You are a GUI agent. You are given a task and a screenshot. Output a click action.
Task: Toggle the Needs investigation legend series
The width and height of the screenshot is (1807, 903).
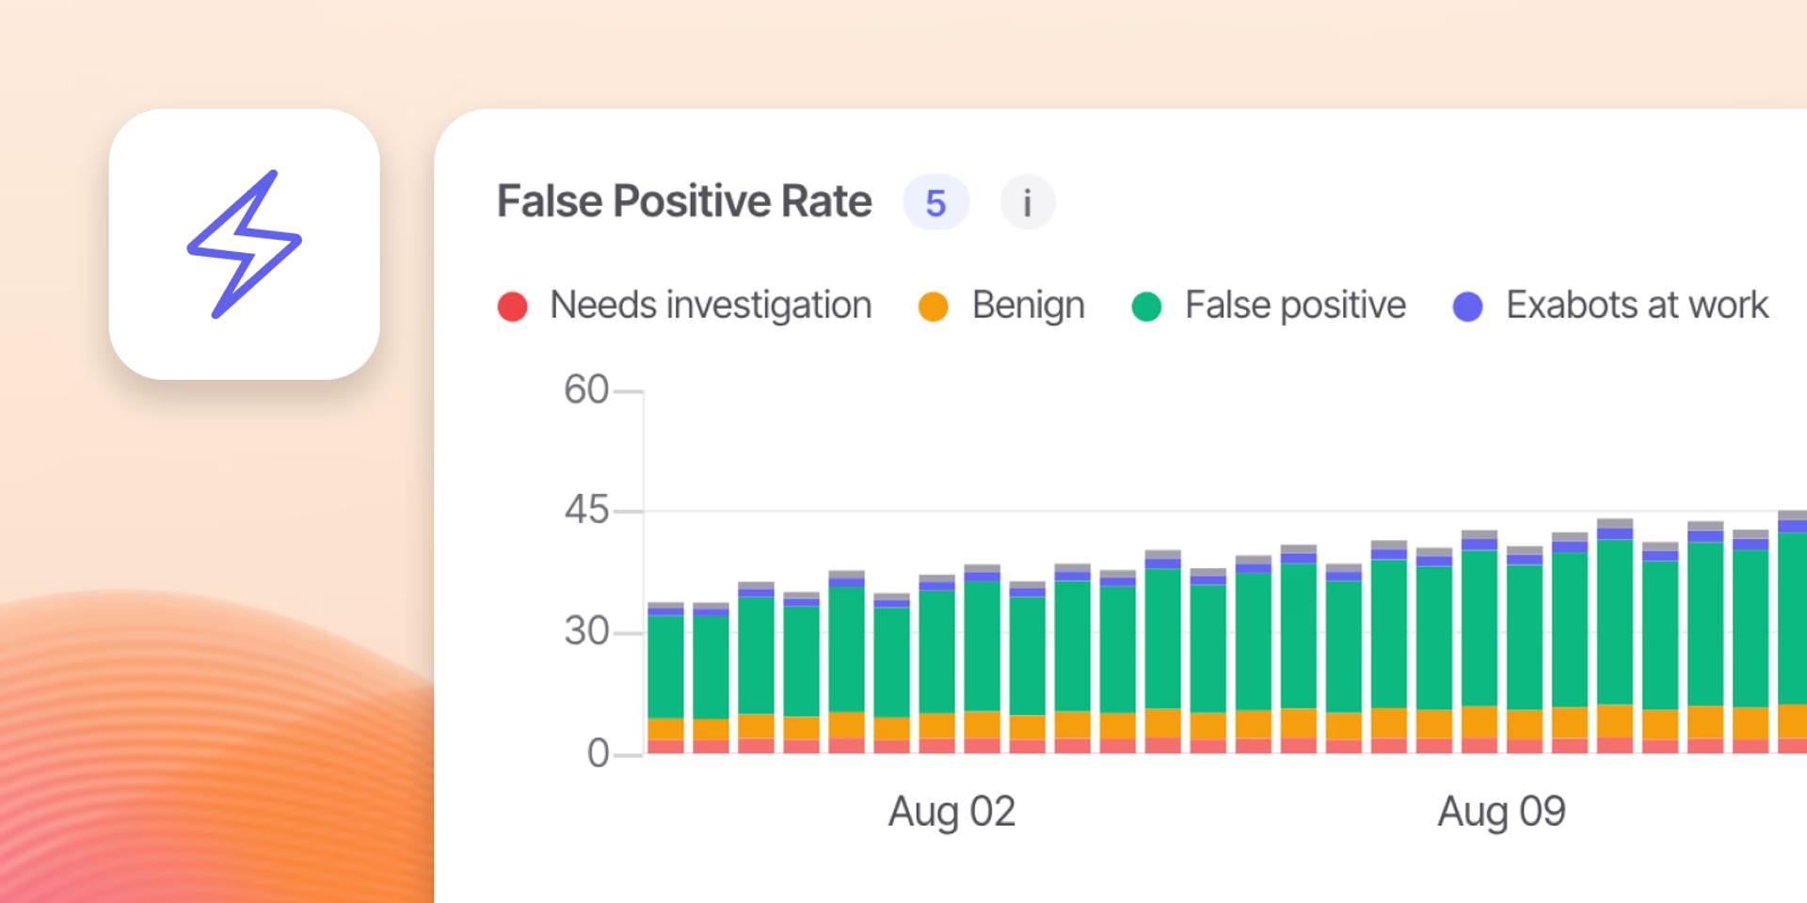[684, 306]
